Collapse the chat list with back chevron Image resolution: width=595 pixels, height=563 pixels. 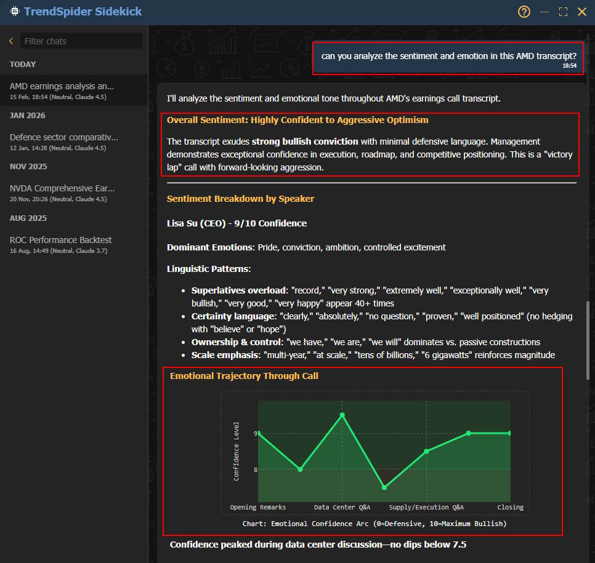tap(10, 41)
